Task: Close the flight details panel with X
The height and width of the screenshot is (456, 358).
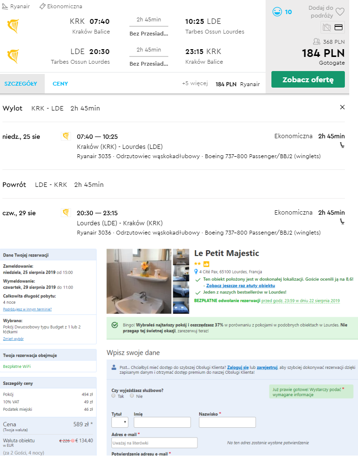Action: pyautogui.click(x=342, y=107)
